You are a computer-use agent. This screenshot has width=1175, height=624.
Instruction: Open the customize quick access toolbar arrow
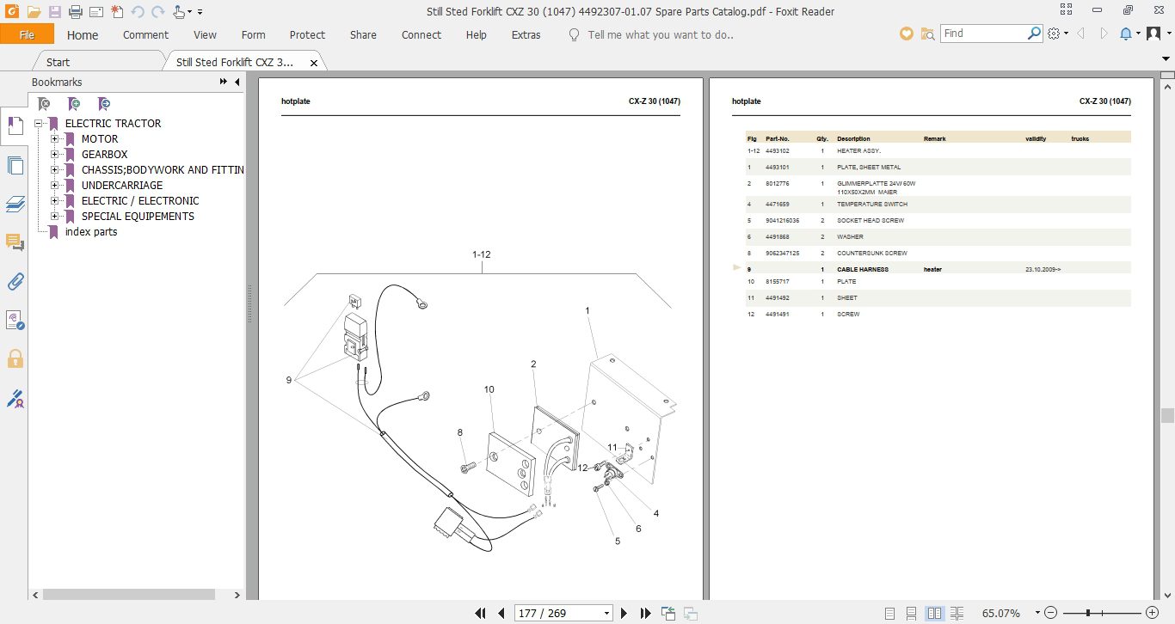click(200, 12)
